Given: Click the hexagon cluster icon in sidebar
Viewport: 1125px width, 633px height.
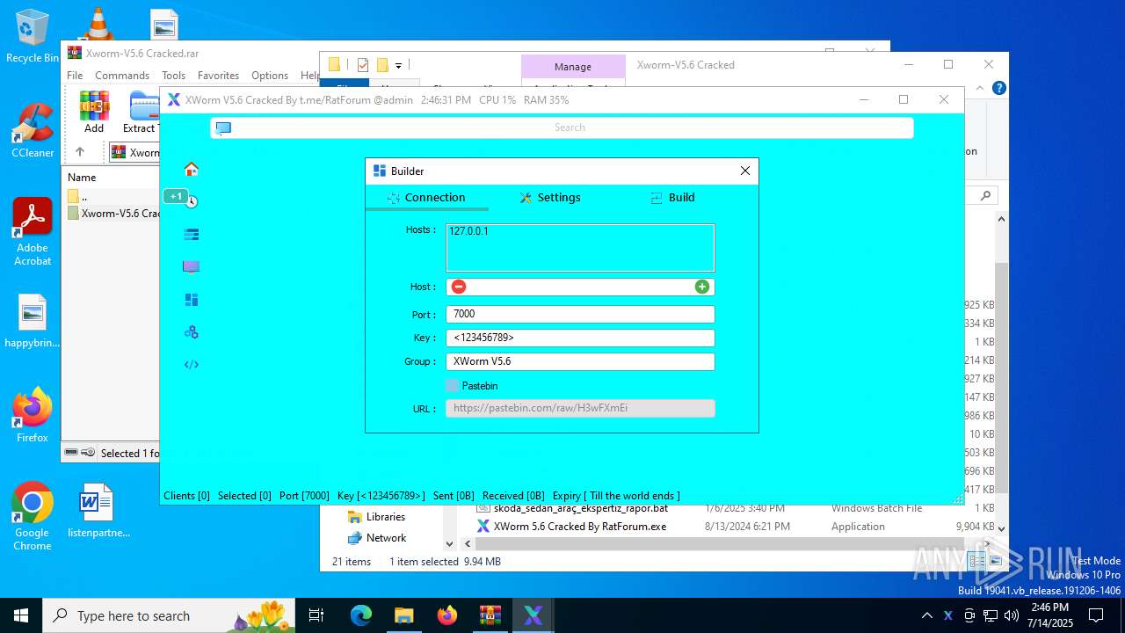Looking at the screenshot, I should tap(191, 332).
